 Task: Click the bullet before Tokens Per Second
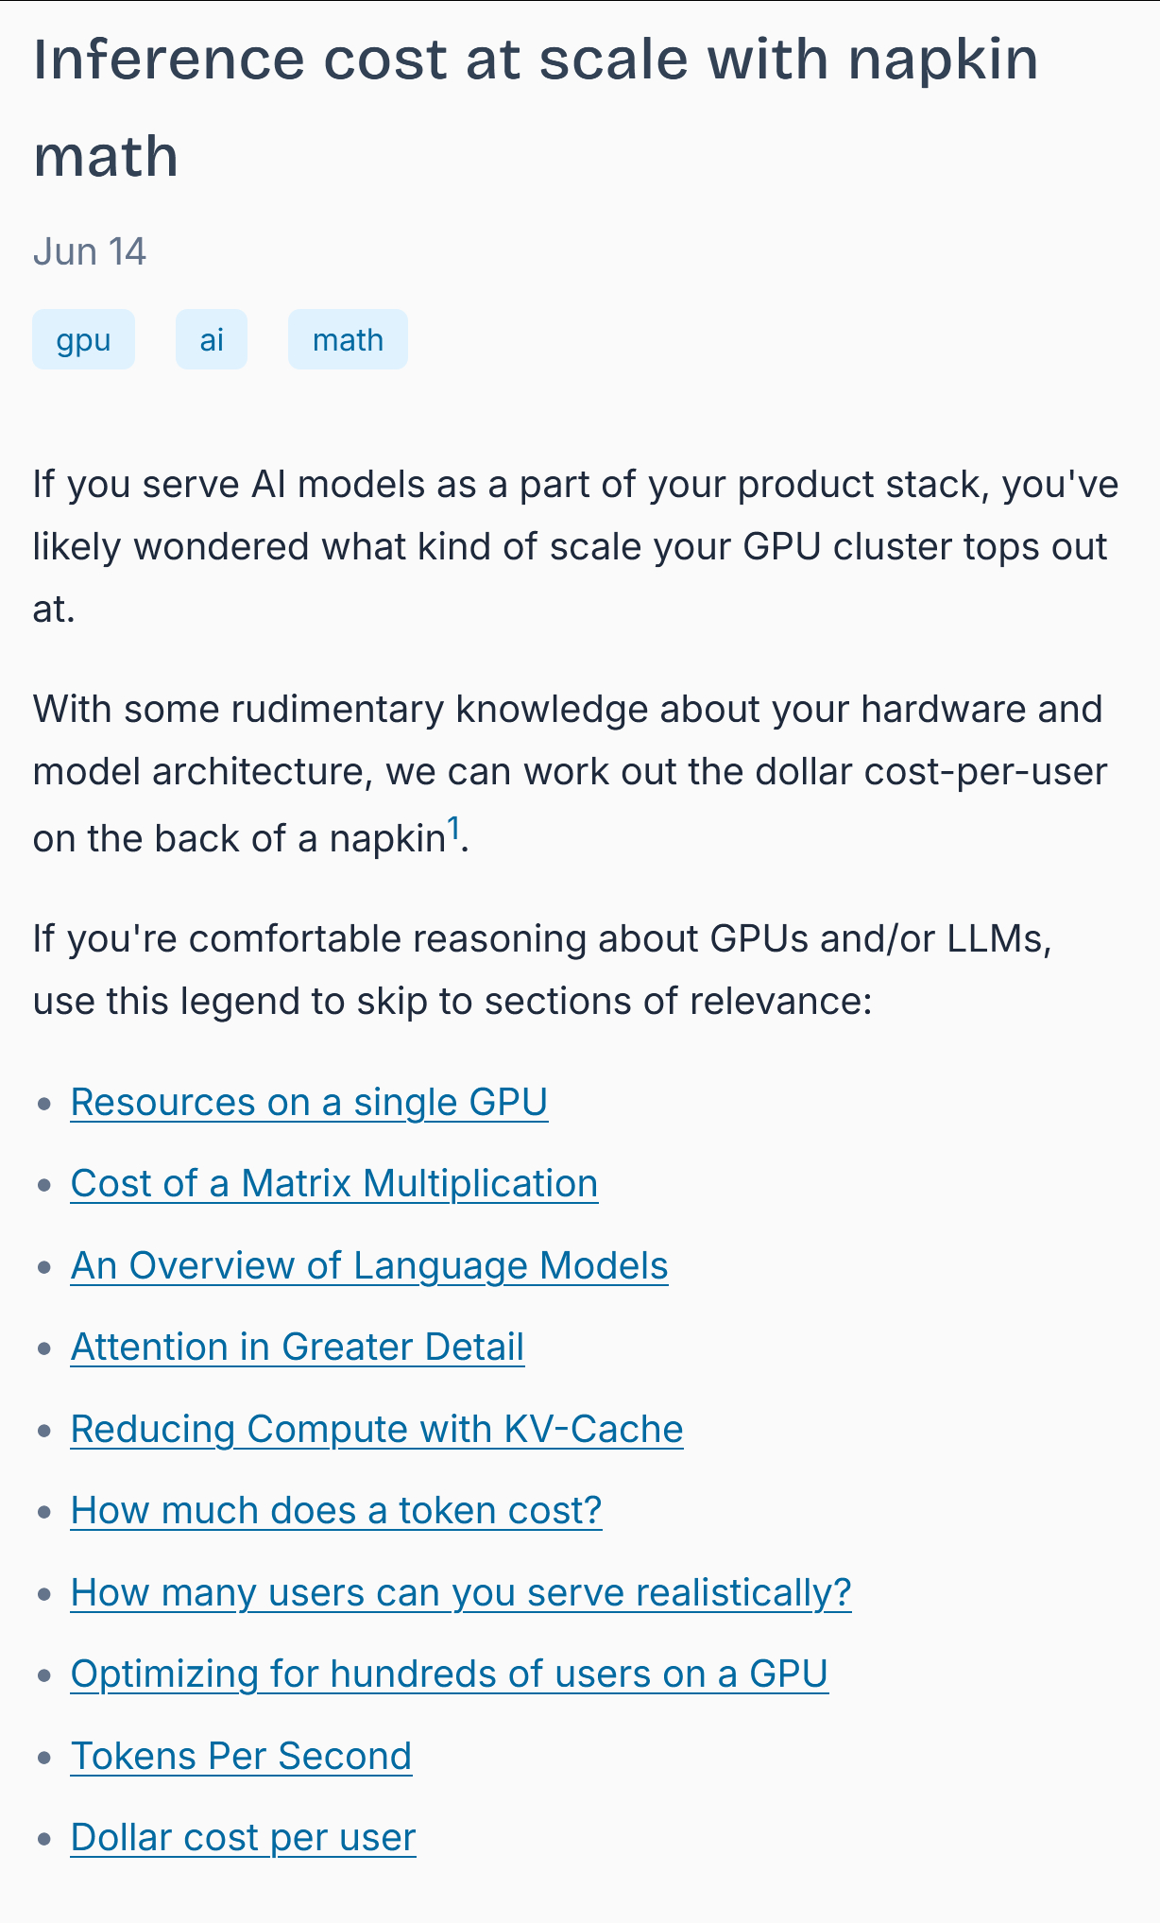[x=44, y=1758]
